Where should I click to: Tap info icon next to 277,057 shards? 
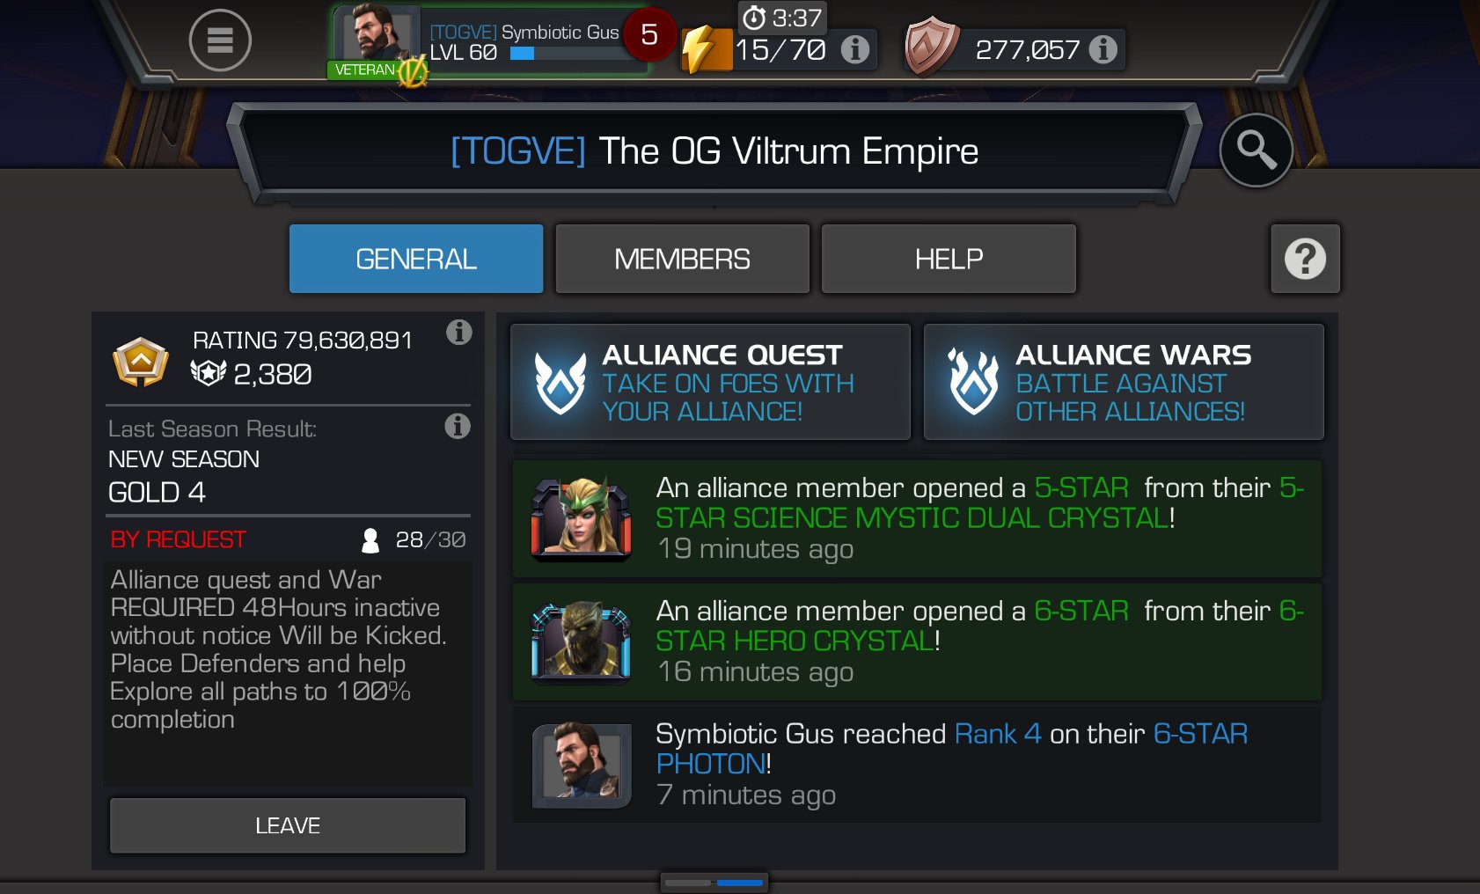coord(1103,49)
